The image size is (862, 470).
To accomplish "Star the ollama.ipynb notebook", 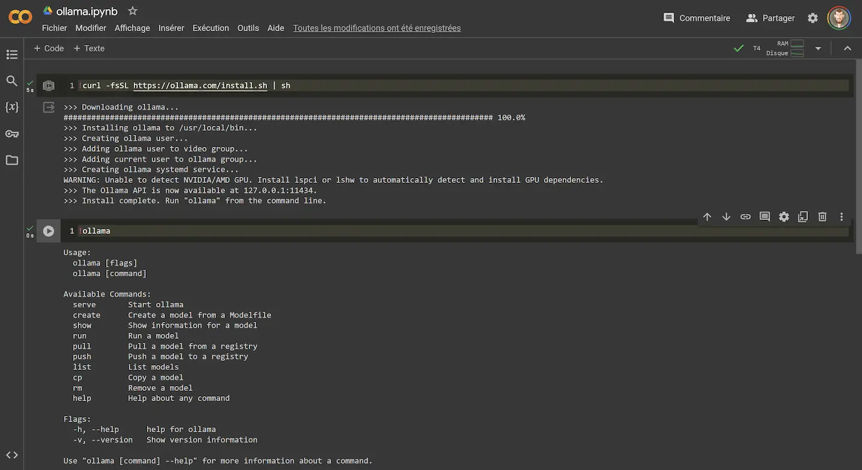I will pyautogui.click(x=133, y=11).
